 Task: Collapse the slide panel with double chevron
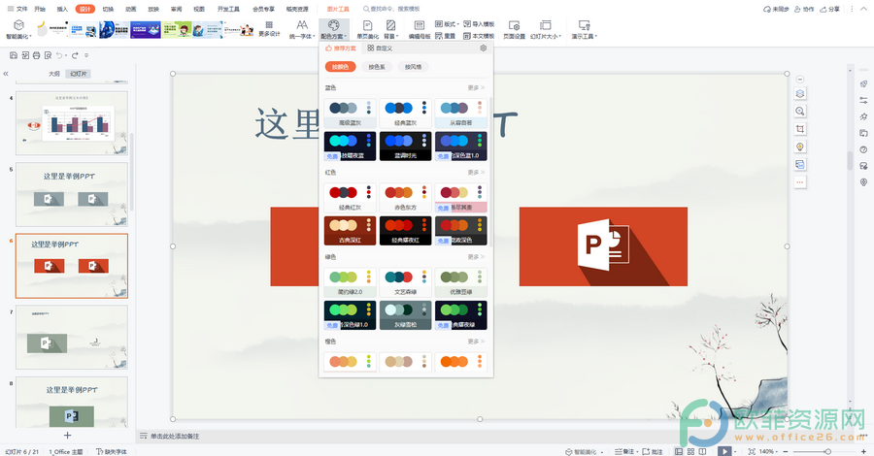click(x=6, y=74)
